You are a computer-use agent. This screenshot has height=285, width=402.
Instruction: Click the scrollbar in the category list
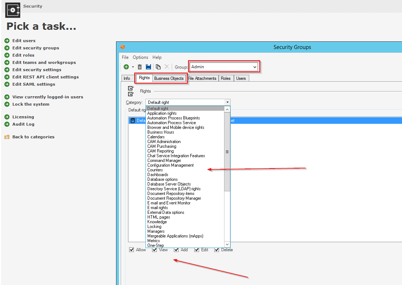(227, 152)
